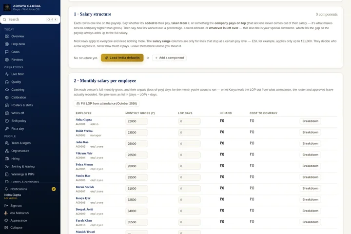Focus the sidebar Search field
Viewport: 351px width, 234px height.
pos(30,19)
